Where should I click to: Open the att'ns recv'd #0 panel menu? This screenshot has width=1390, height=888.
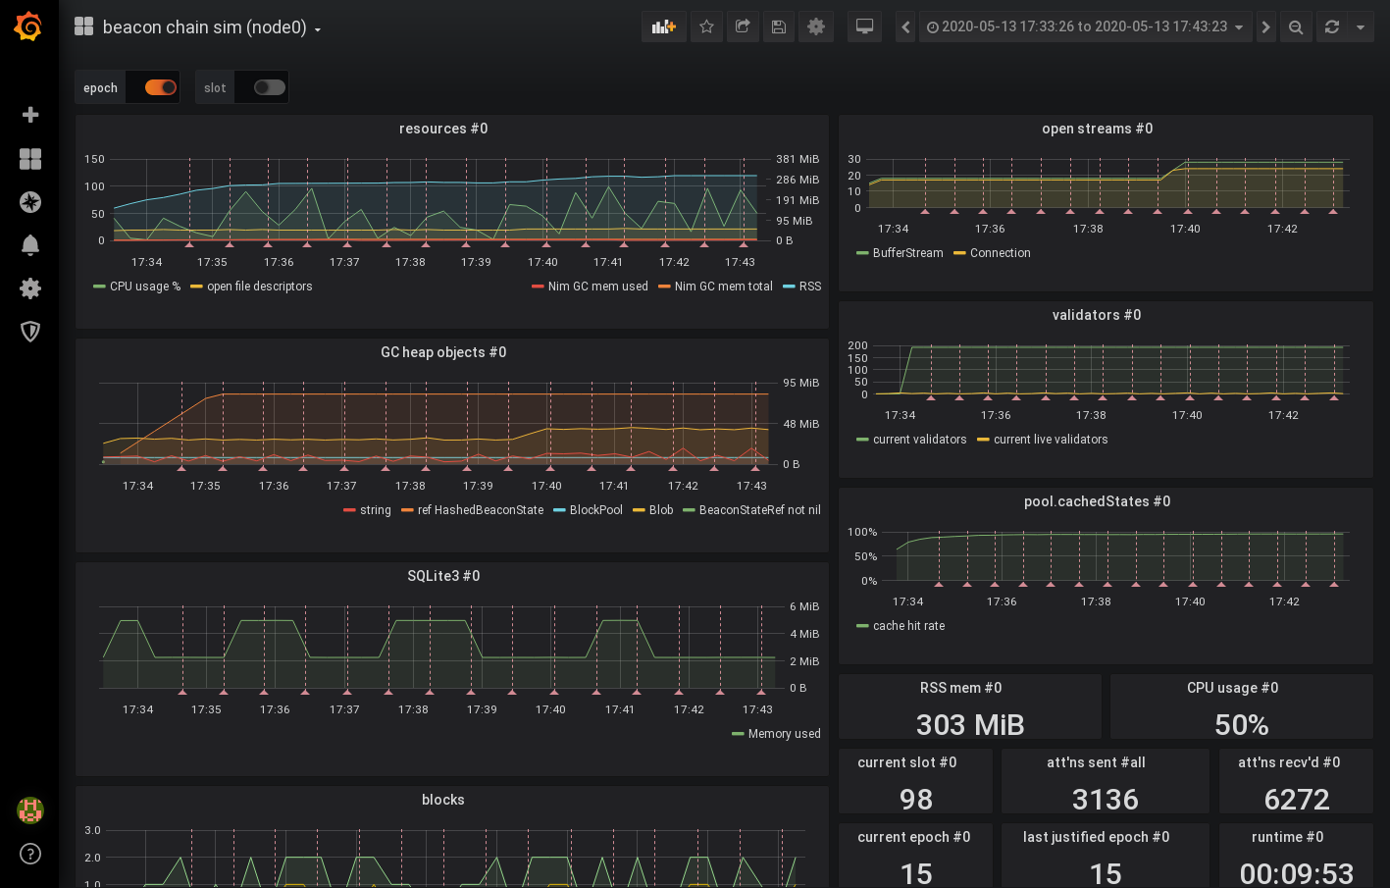click(1288, 762)
